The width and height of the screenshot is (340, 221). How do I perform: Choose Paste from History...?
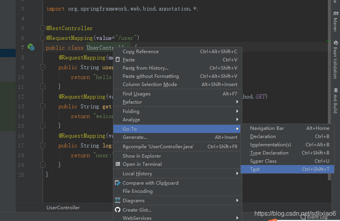(177, 68)
